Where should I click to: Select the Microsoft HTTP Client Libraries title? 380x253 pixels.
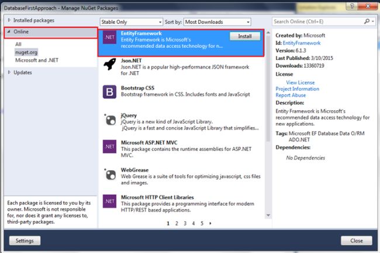[157, 197]
